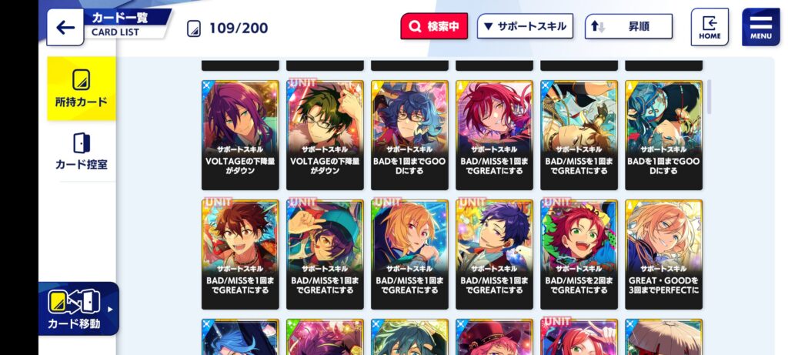Select the blue-haired card with white bird
Screen dimensions: 788x355
(495, 254)
